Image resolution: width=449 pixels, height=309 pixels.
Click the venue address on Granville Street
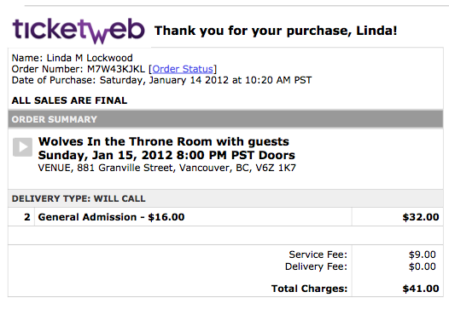[167, 168]
